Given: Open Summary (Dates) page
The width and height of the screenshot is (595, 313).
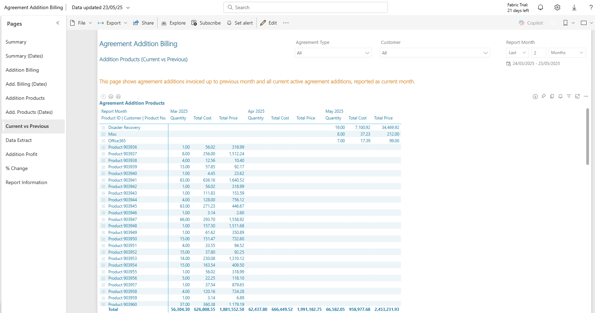Looking at the screenshot, I should coord(33,56).
